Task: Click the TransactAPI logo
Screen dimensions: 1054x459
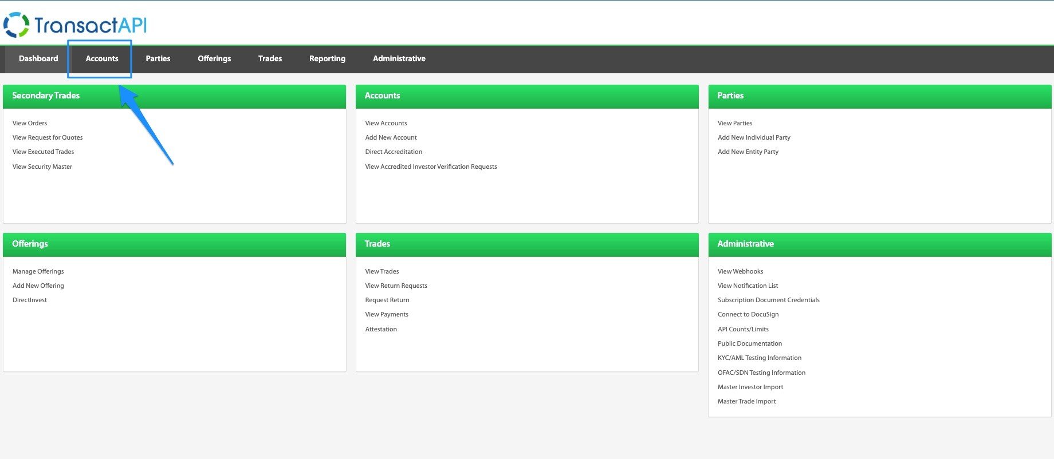Action: click(x=75, y=25)
